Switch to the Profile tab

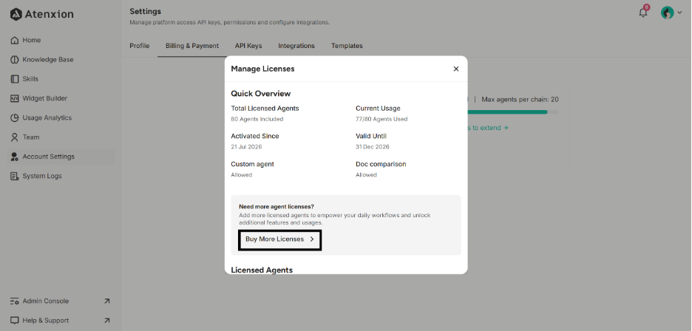coord(140,46)
